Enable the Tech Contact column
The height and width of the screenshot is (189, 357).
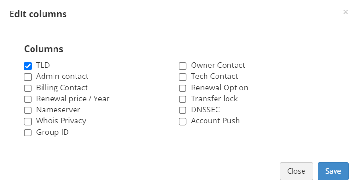click(183, 77)
